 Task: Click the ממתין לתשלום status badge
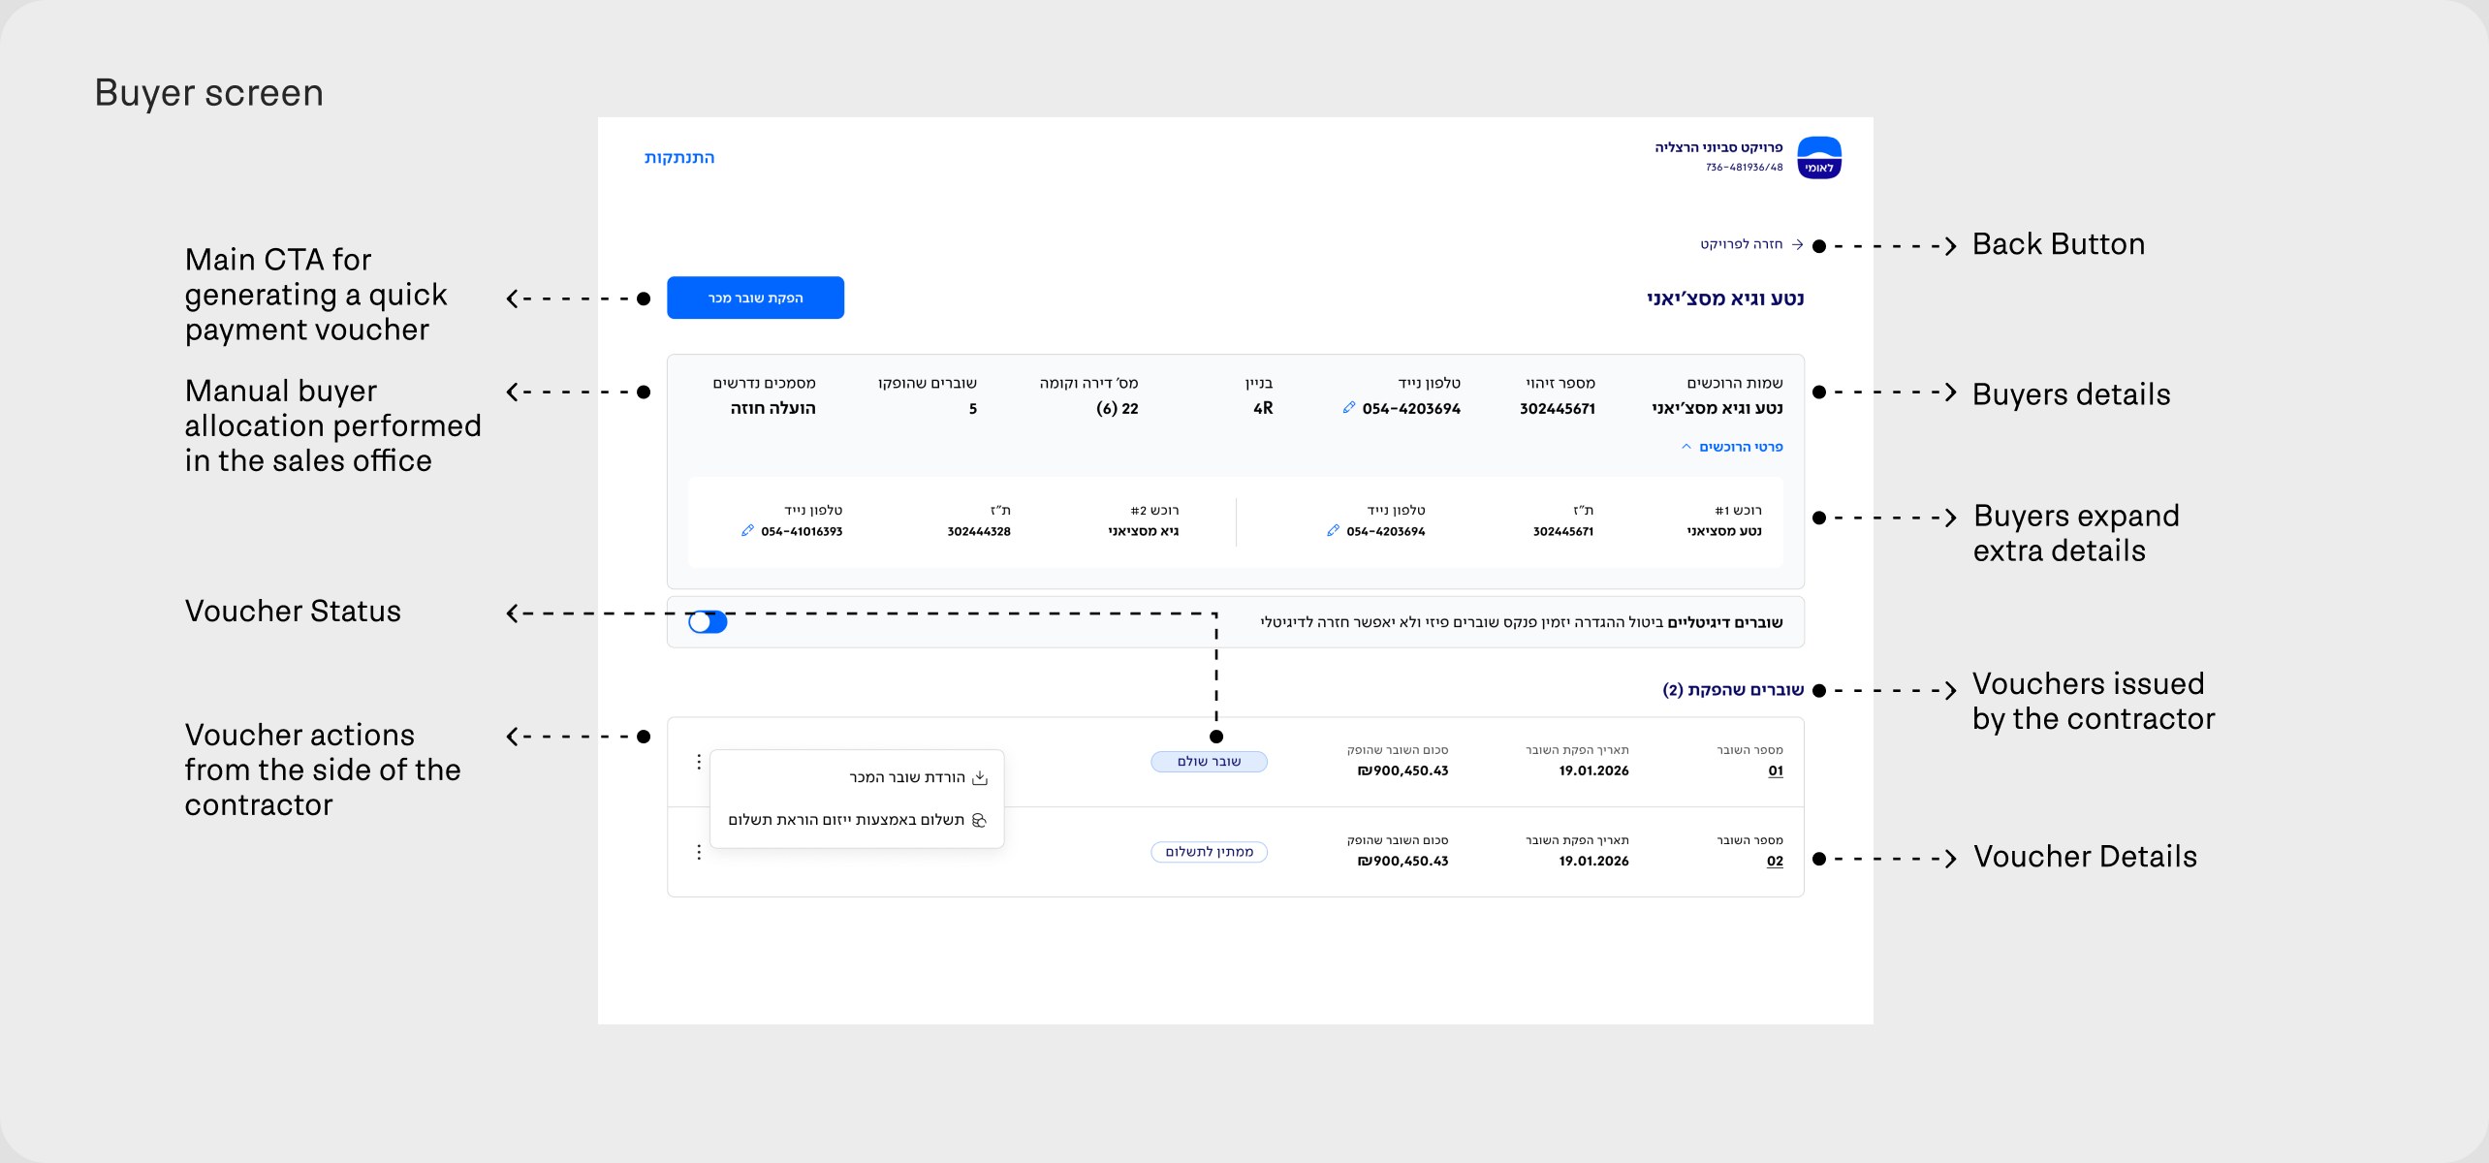1209,852
